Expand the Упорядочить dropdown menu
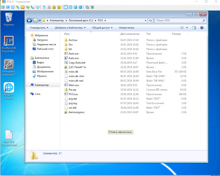The width and height of the screenshot is (220, 176). point(39,28)
